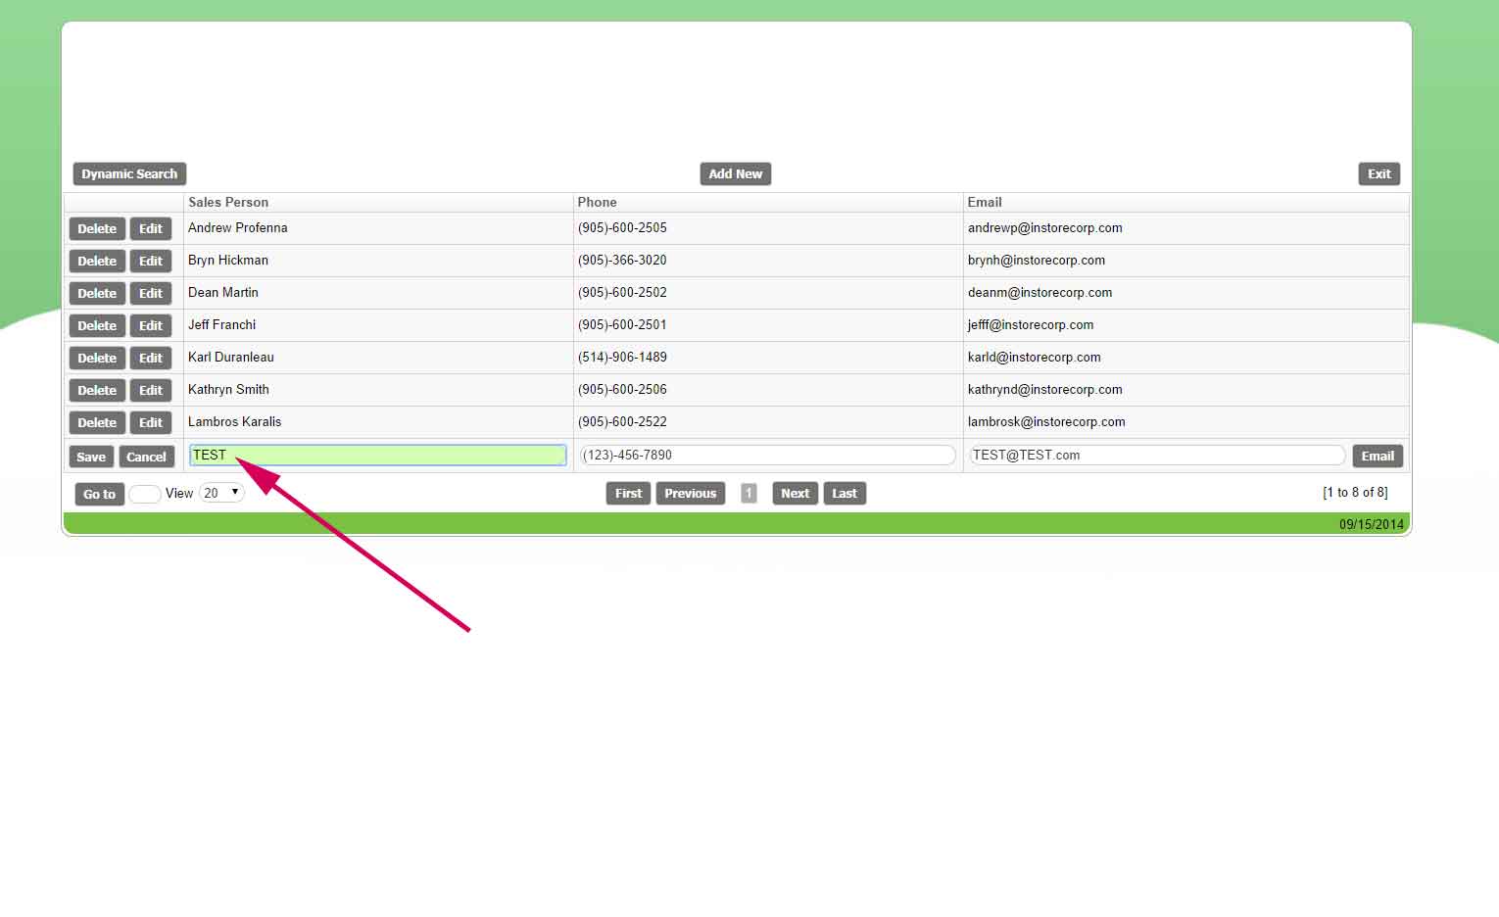Click the phone field with (123)-456-7890
Image resolution: width=1499 pixels, height=917 pixels.
coord(767,456)
